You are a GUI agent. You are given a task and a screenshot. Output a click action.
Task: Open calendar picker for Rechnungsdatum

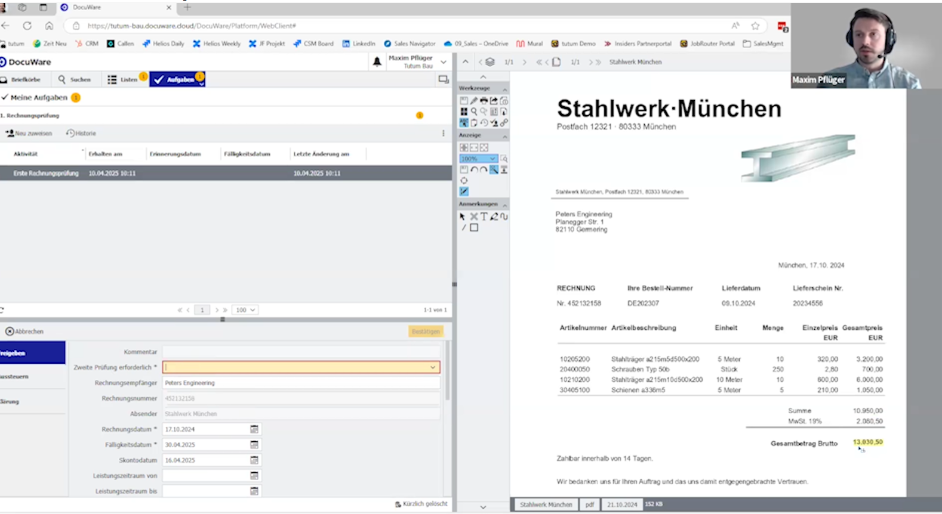pyautogui.click(x=254, y=429)
